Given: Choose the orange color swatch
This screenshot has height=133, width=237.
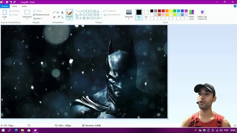Looking at the screenshot, I should (x=167, y=11).
